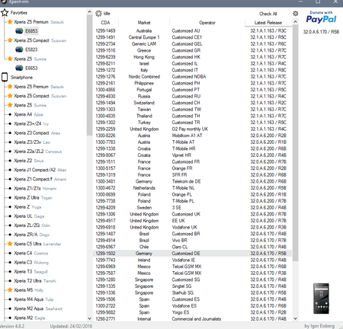Viewport: 343px width, 329px height.
Task: Select Xperia T3 Seagull
Action: coord(30,272)
